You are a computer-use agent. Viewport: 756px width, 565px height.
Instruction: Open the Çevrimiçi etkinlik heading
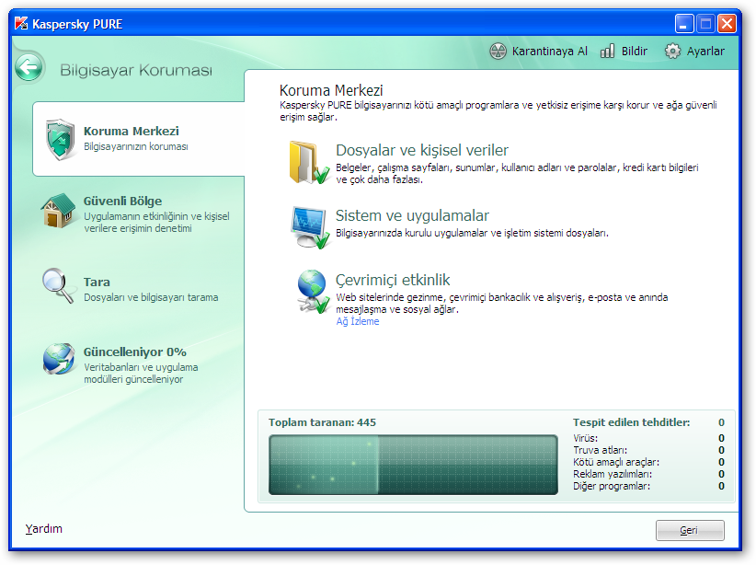coord(393,280)
